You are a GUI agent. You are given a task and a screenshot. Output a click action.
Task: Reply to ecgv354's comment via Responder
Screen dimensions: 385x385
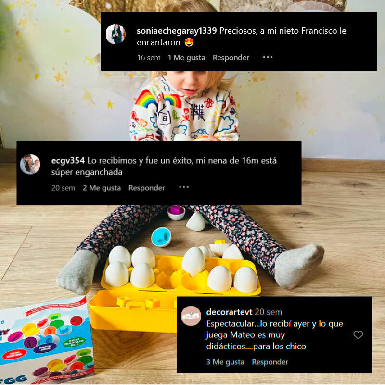(x=147, y=188)
